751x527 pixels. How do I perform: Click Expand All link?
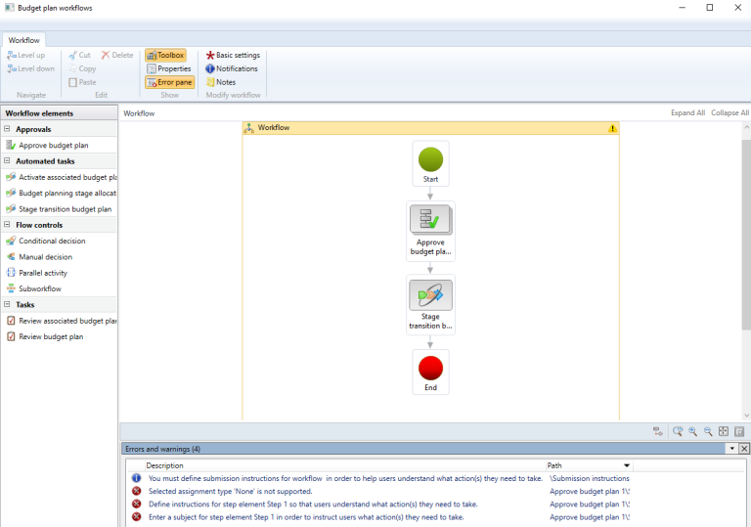click(x=687, y=113)
